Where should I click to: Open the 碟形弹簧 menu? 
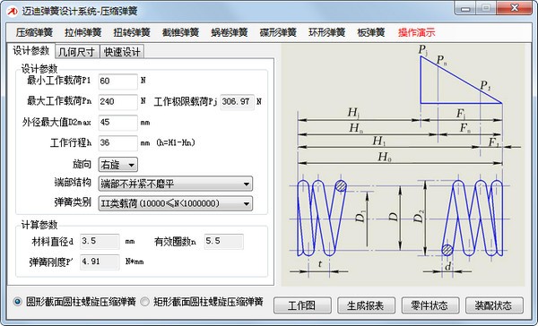point(278,32)
